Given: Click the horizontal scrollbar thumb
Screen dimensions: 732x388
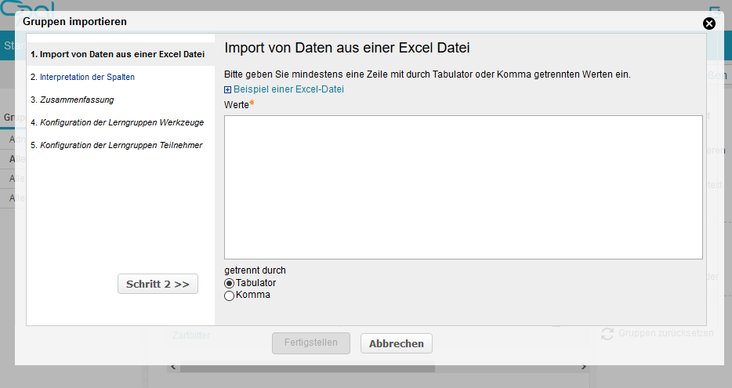Looking at the screenshot, I should [x=306, y=368].
